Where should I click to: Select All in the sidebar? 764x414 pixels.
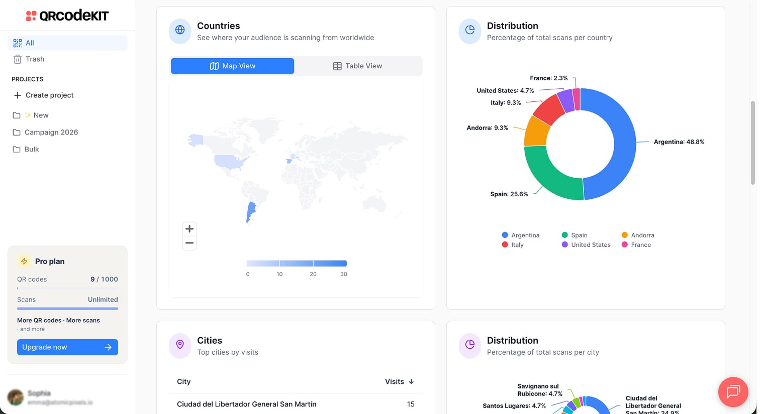click(68, 43)
